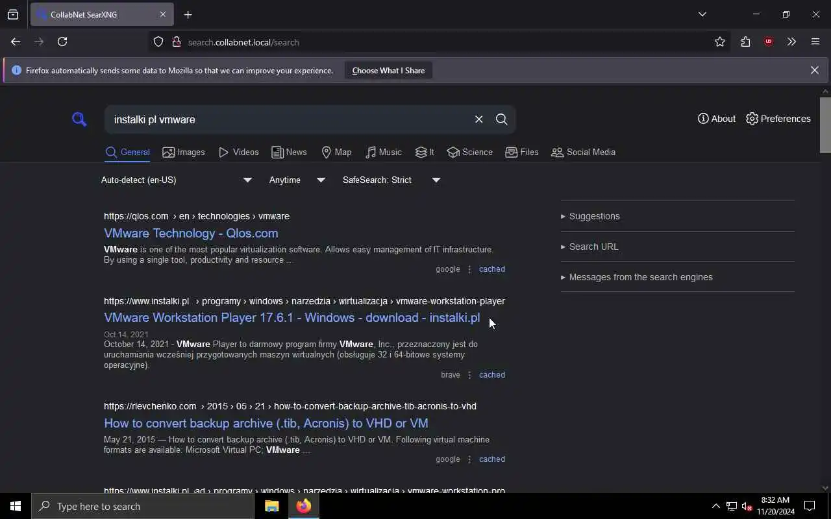Screen dimensions: 831x519
Task: Show hidden system tray icons
Action: 715,506
